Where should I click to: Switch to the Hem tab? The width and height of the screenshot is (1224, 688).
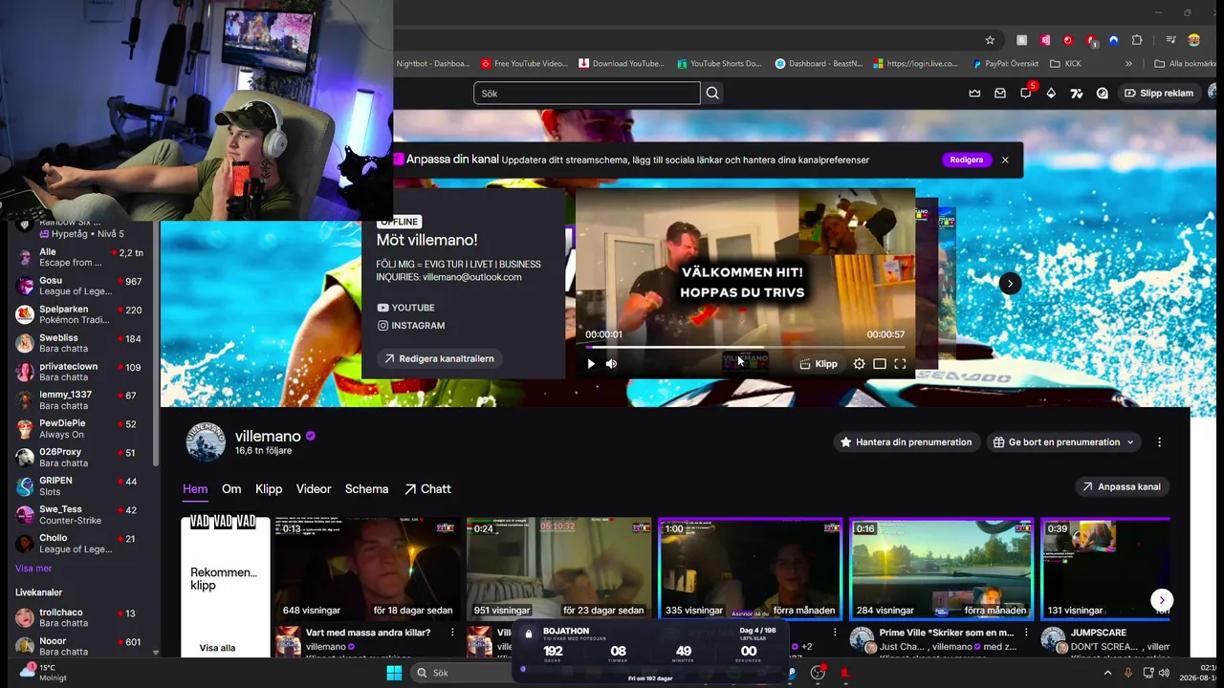(195, 489)
